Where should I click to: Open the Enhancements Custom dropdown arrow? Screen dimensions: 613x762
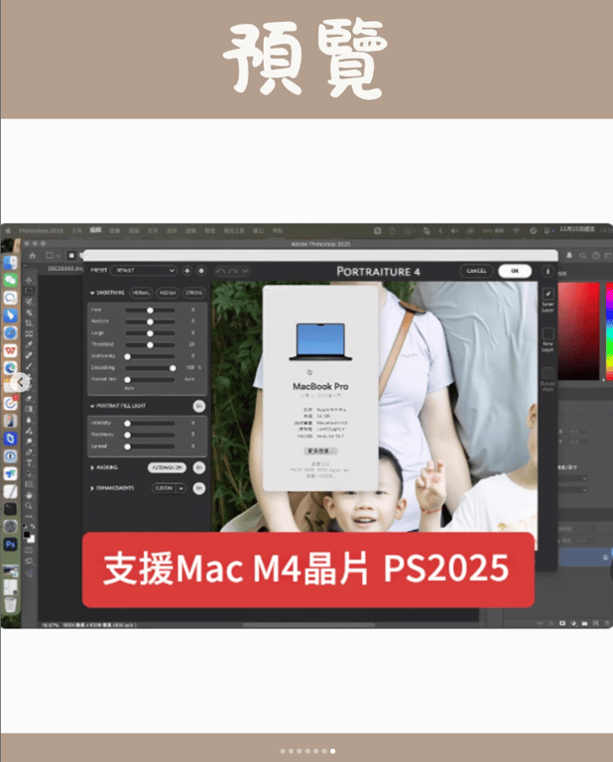point(181,488)
